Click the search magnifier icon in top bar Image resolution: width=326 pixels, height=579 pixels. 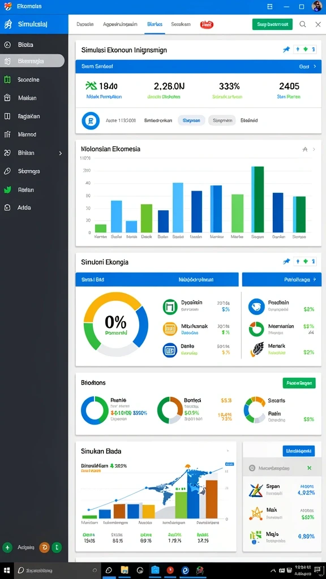pyautogui.click(x=302, y=24)
